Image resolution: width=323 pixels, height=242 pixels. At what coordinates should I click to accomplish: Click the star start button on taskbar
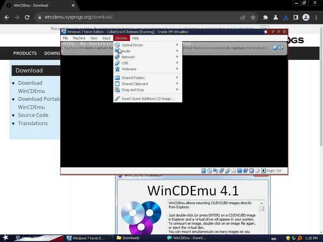point(6,238)
